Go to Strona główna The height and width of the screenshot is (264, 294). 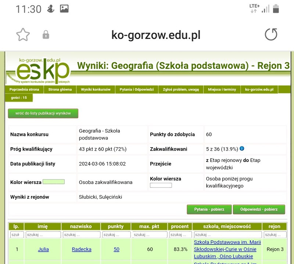(60, 90)
